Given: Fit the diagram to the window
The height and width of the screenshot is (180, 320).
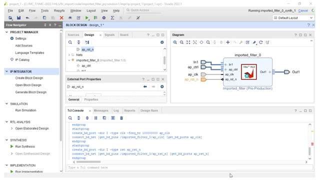Looking at the screenshot, I should pos(188,42).
